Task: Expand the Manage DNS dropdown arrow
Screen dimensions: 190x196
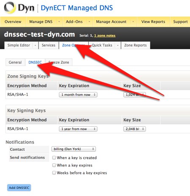Action: pos(59,22)
